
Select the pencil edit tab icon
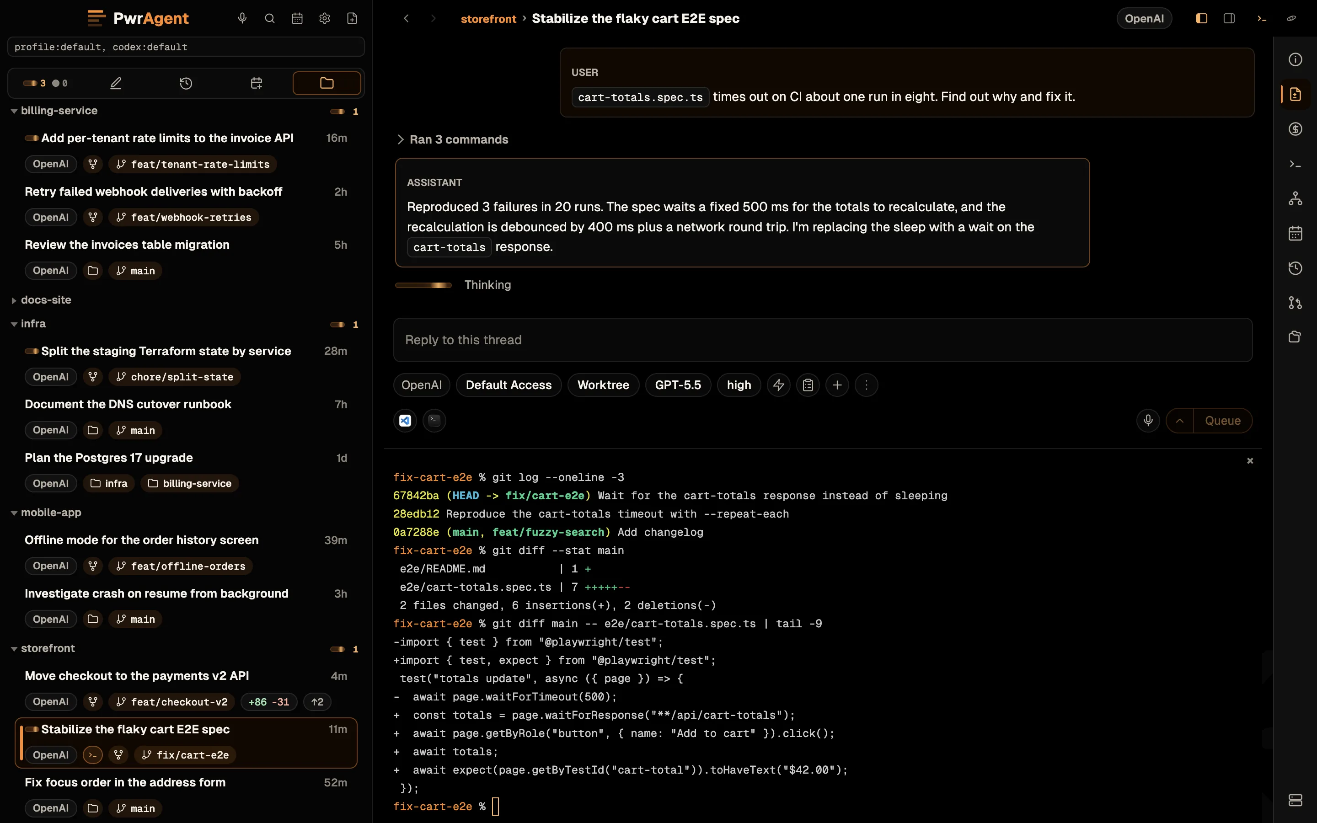(x=116, y=83)
